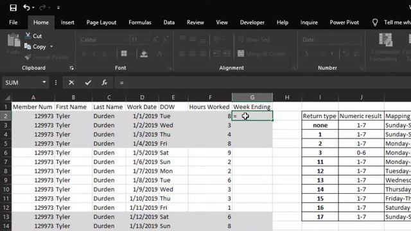Screen dimensions: 411x231
Task: Open the File tab
Action: 13,22
